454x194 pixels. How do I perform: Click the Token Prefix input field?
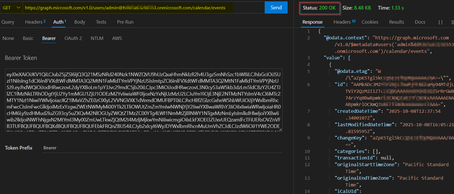pos(162,148)
